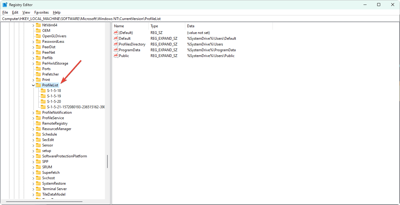Click the folder icon for S-1-5-18 key
The width and height of the screenshot is (400, 205).
point(43,91)
